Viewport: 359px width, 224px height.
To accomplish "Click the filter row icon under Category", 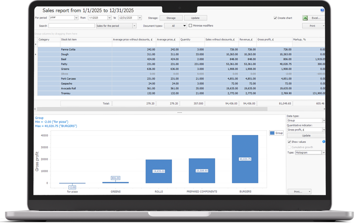I will pos(35,45).
